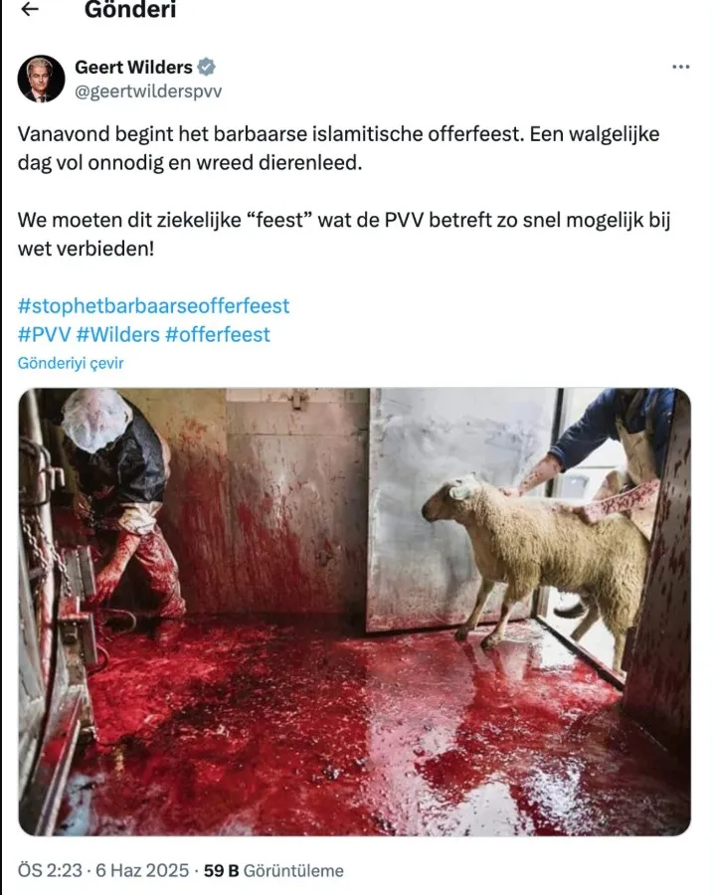Open hashtag #stophetbarbaarseofferfeest
The image size is (713, 895).
click(x=153, y=306)
